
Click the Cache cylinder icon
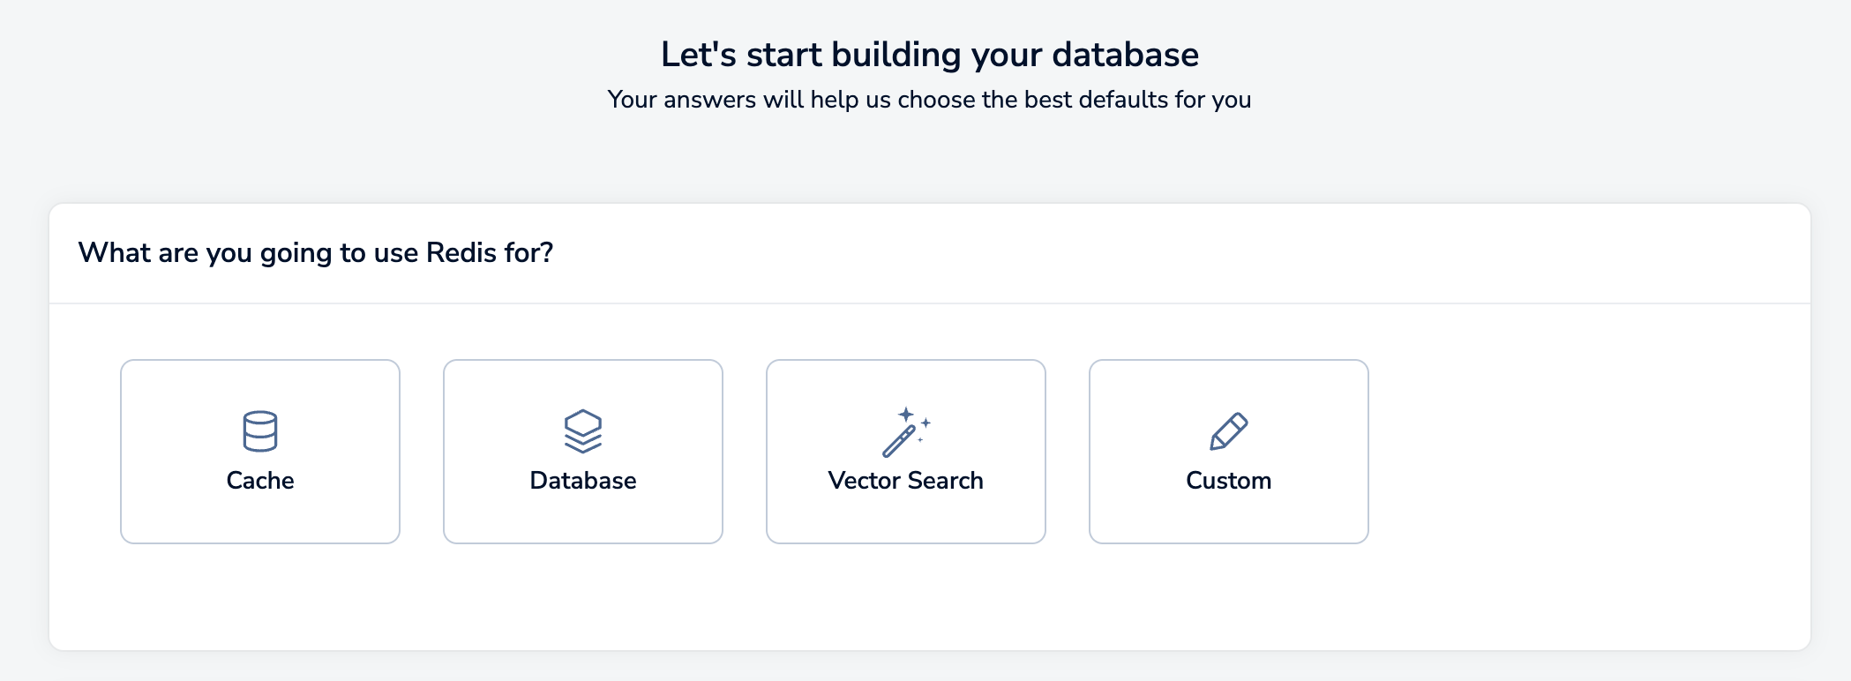[260, 431]
